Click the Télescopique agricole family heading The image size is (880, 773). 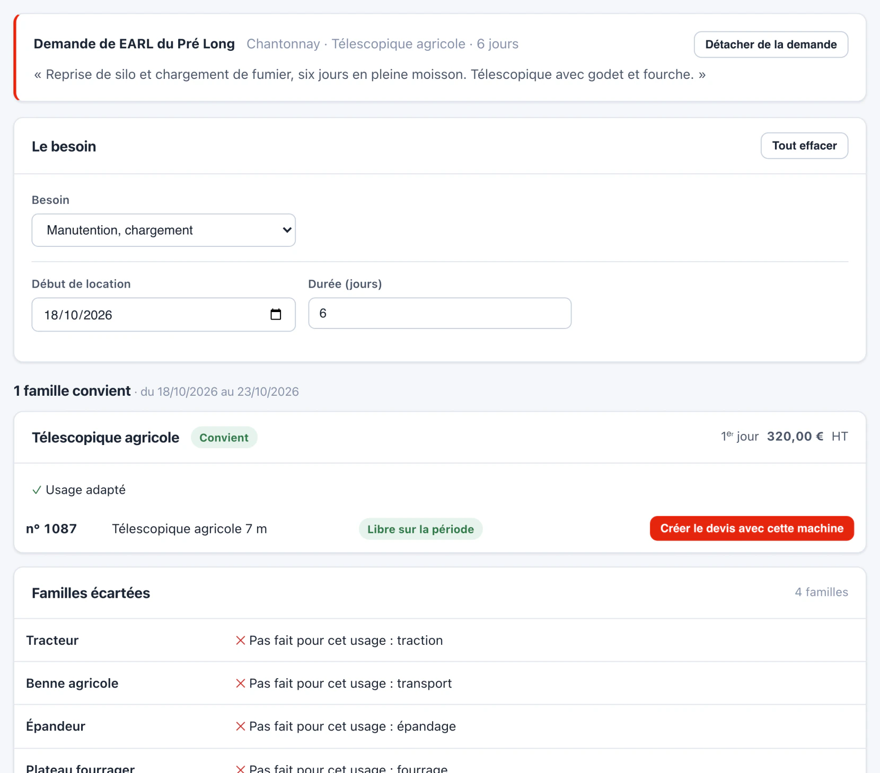(105, 438)
